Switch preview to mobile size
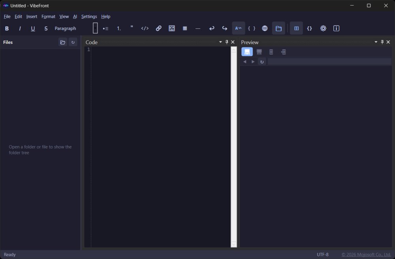Screen dimensions: 395x259 (x=271, y=52)
